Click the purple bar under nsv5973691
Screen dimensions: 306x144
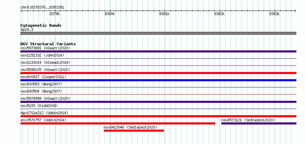click(159, 51)
